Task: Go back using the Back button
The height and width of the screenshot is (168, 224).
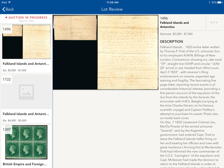Action: coord(8,9)
